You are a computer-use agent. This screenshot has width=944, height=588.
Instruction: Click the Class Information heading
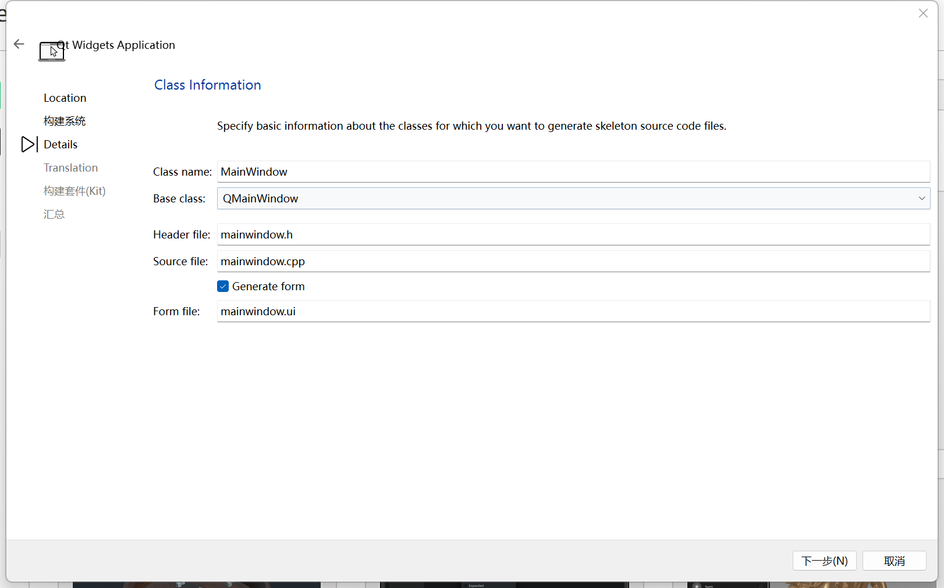(x=208, y=85)
